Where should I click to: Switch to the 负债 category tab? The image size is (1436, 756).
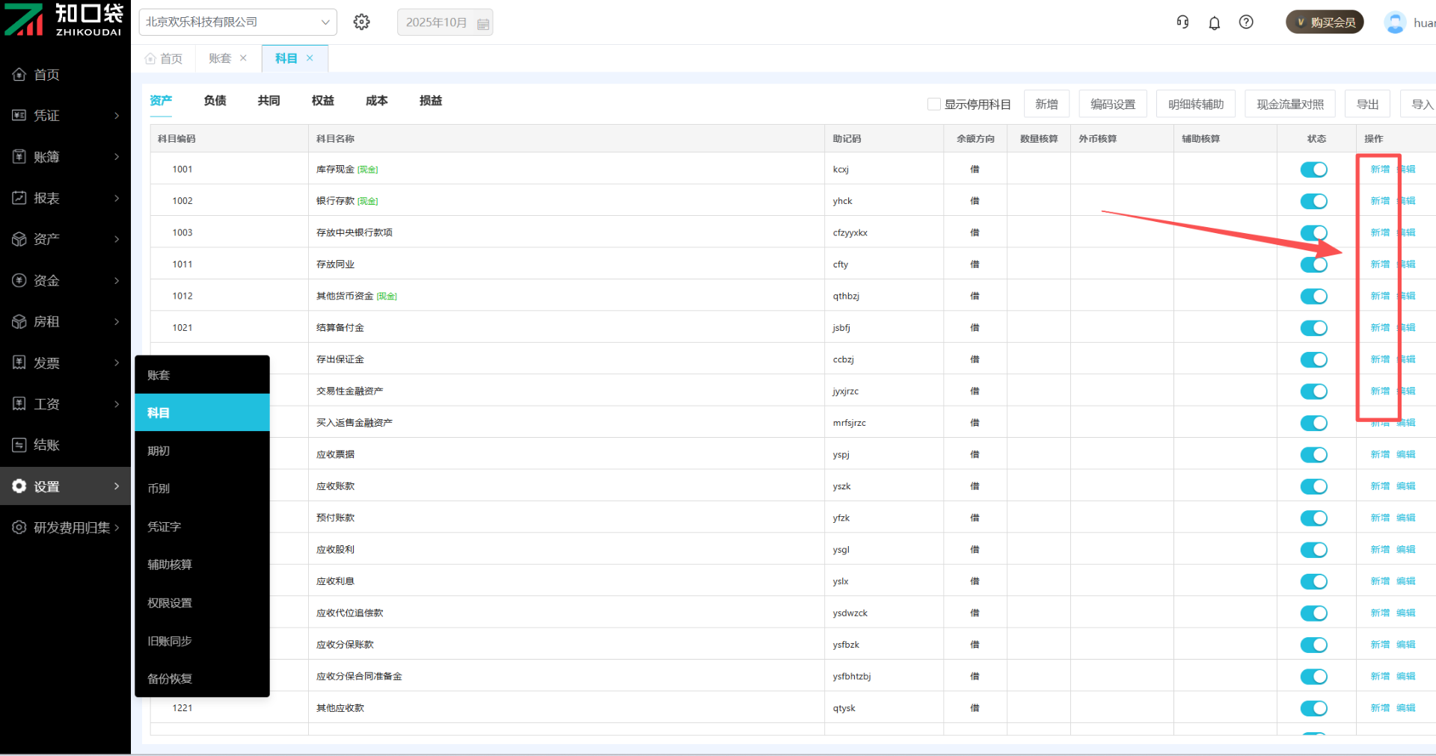pos(215,101)
